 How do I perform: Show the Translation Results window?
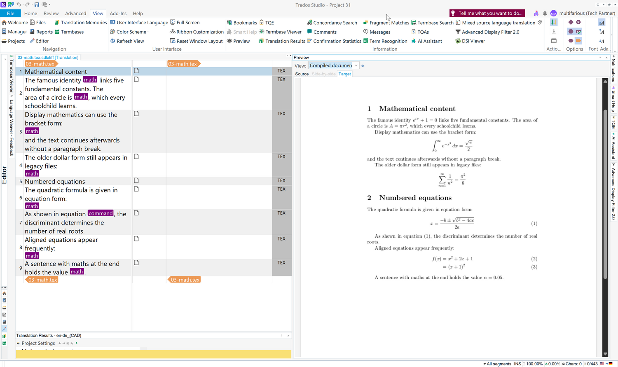[282, 41]
